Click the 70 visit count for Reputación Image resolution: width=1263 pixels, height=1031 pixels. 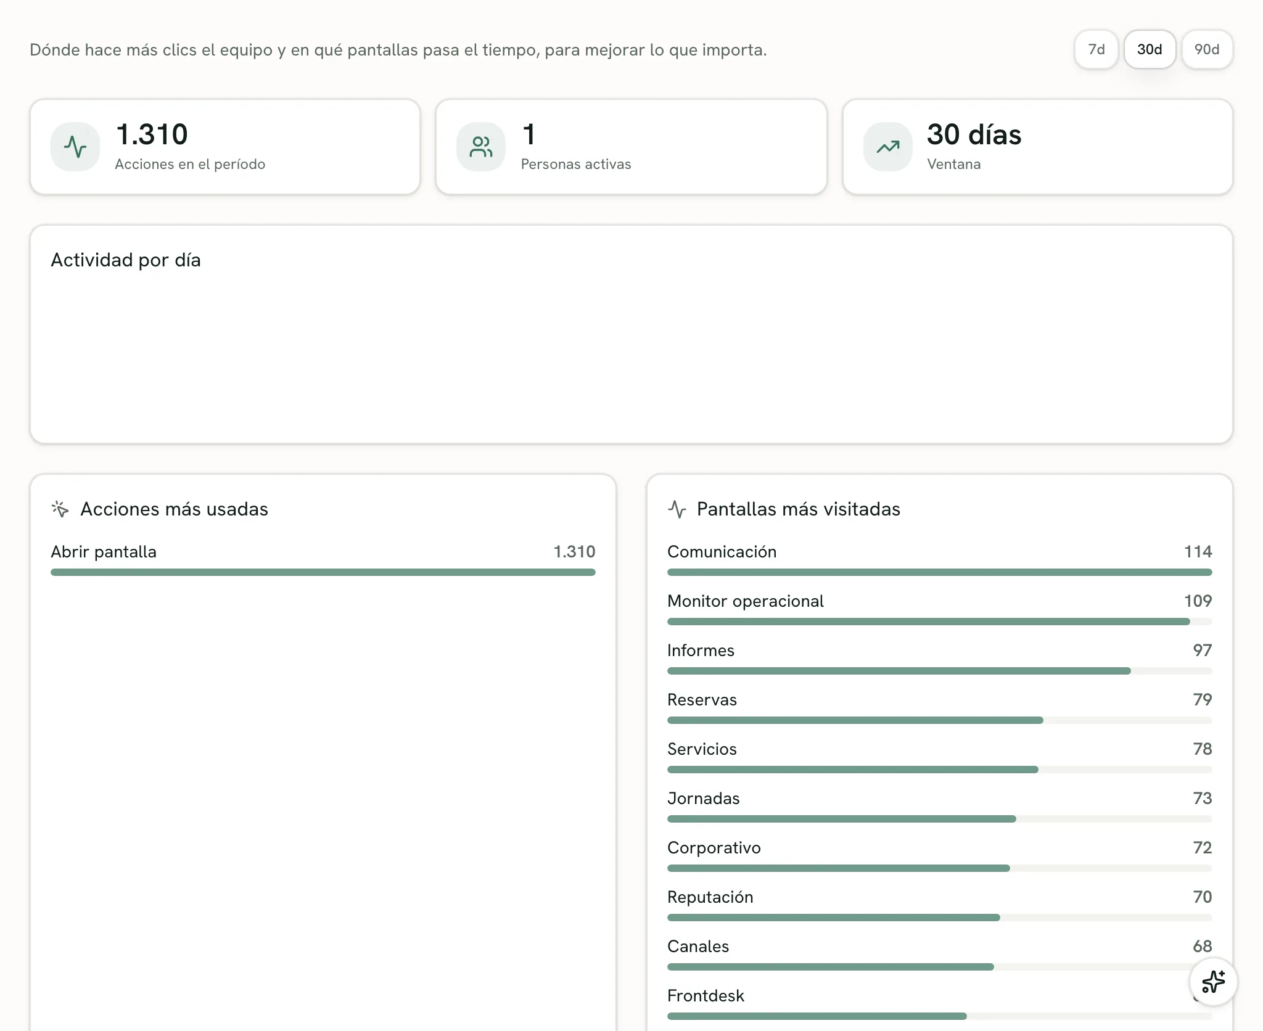(x=1202, y=897)
